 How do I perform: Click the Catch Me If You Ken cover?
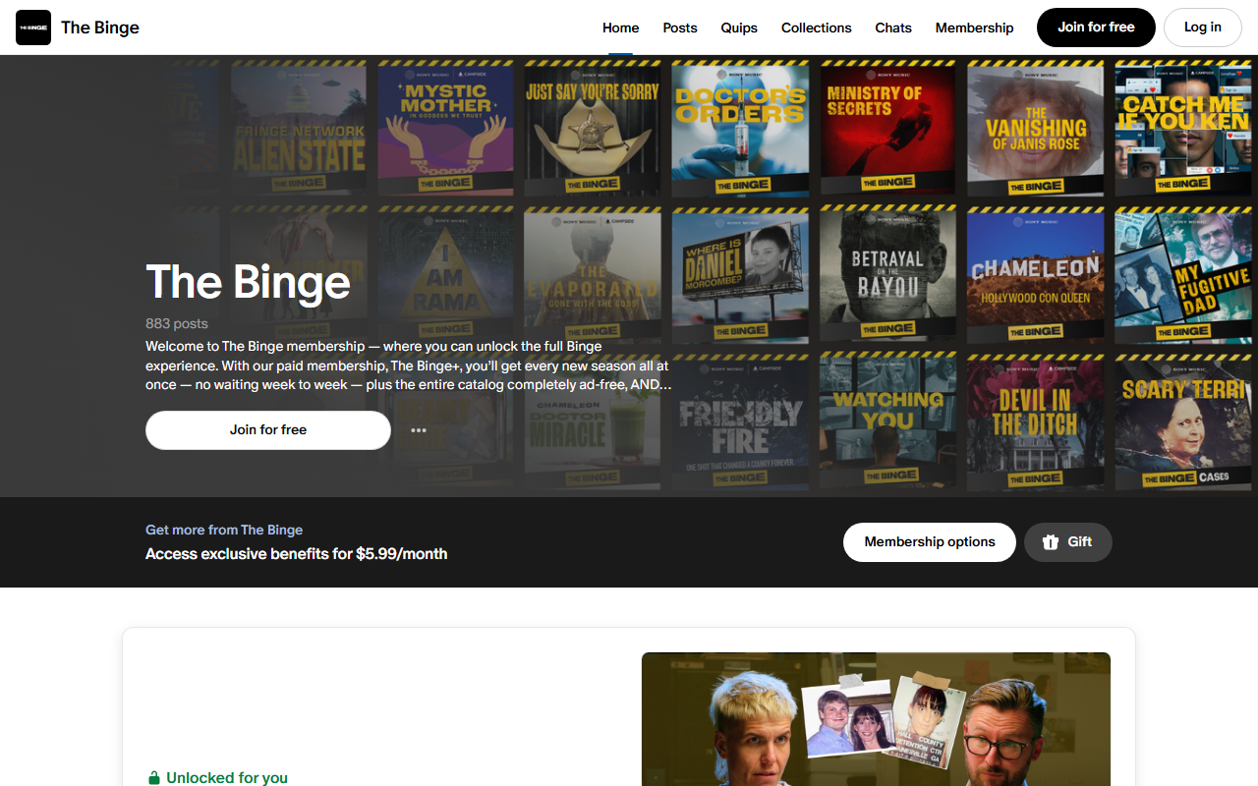click(x=1182, y=130)
